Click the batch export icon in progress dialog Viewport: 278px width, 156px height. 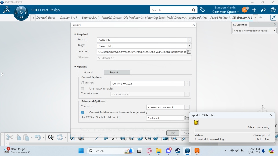(196, 122)
